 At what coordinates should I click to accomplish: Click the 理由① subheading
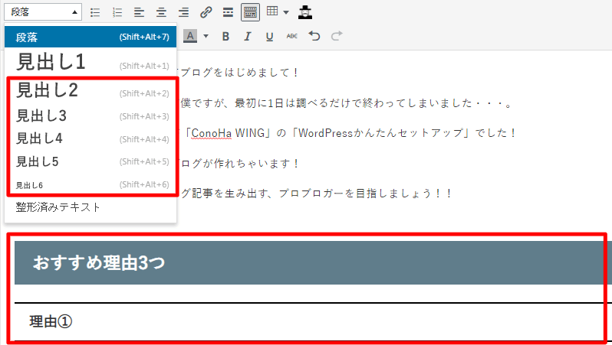tap(51, 321)
